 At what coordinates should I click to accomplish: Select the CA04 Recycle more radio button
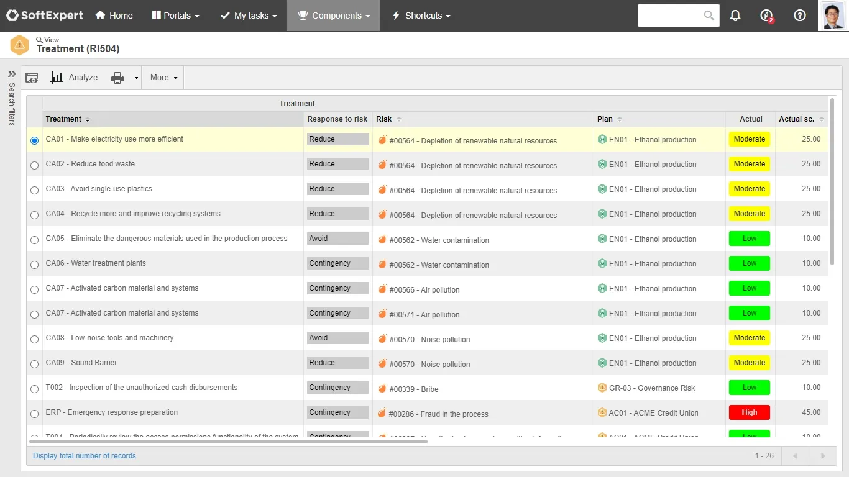click(x=34, y=215)
